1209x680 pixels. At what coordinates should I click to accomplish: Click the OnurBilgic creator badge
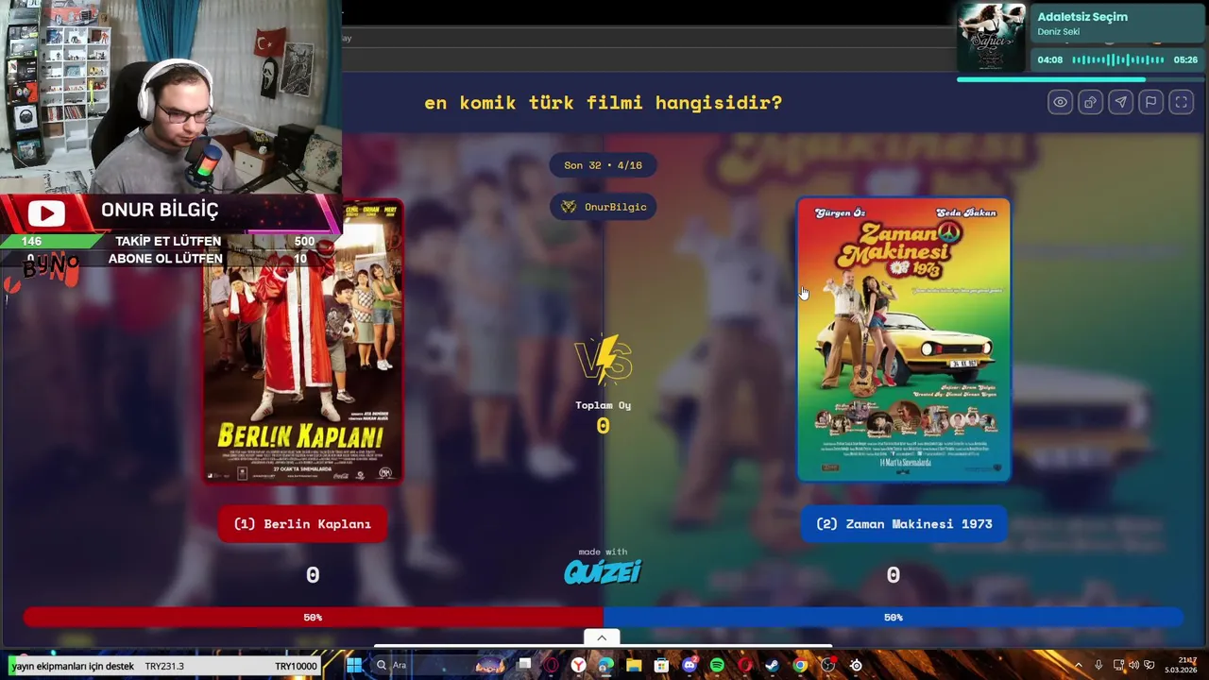tap(604, 207)
